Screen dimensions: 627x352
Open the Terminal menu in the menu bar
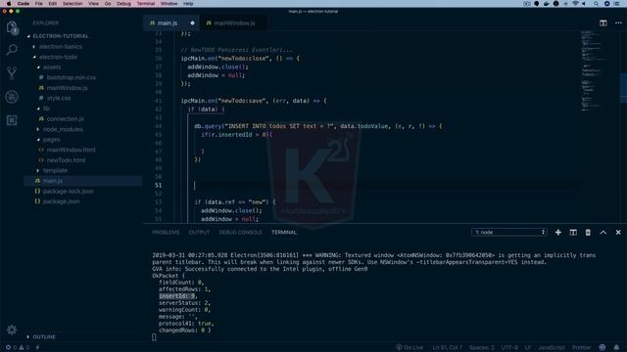pos(146,4)
